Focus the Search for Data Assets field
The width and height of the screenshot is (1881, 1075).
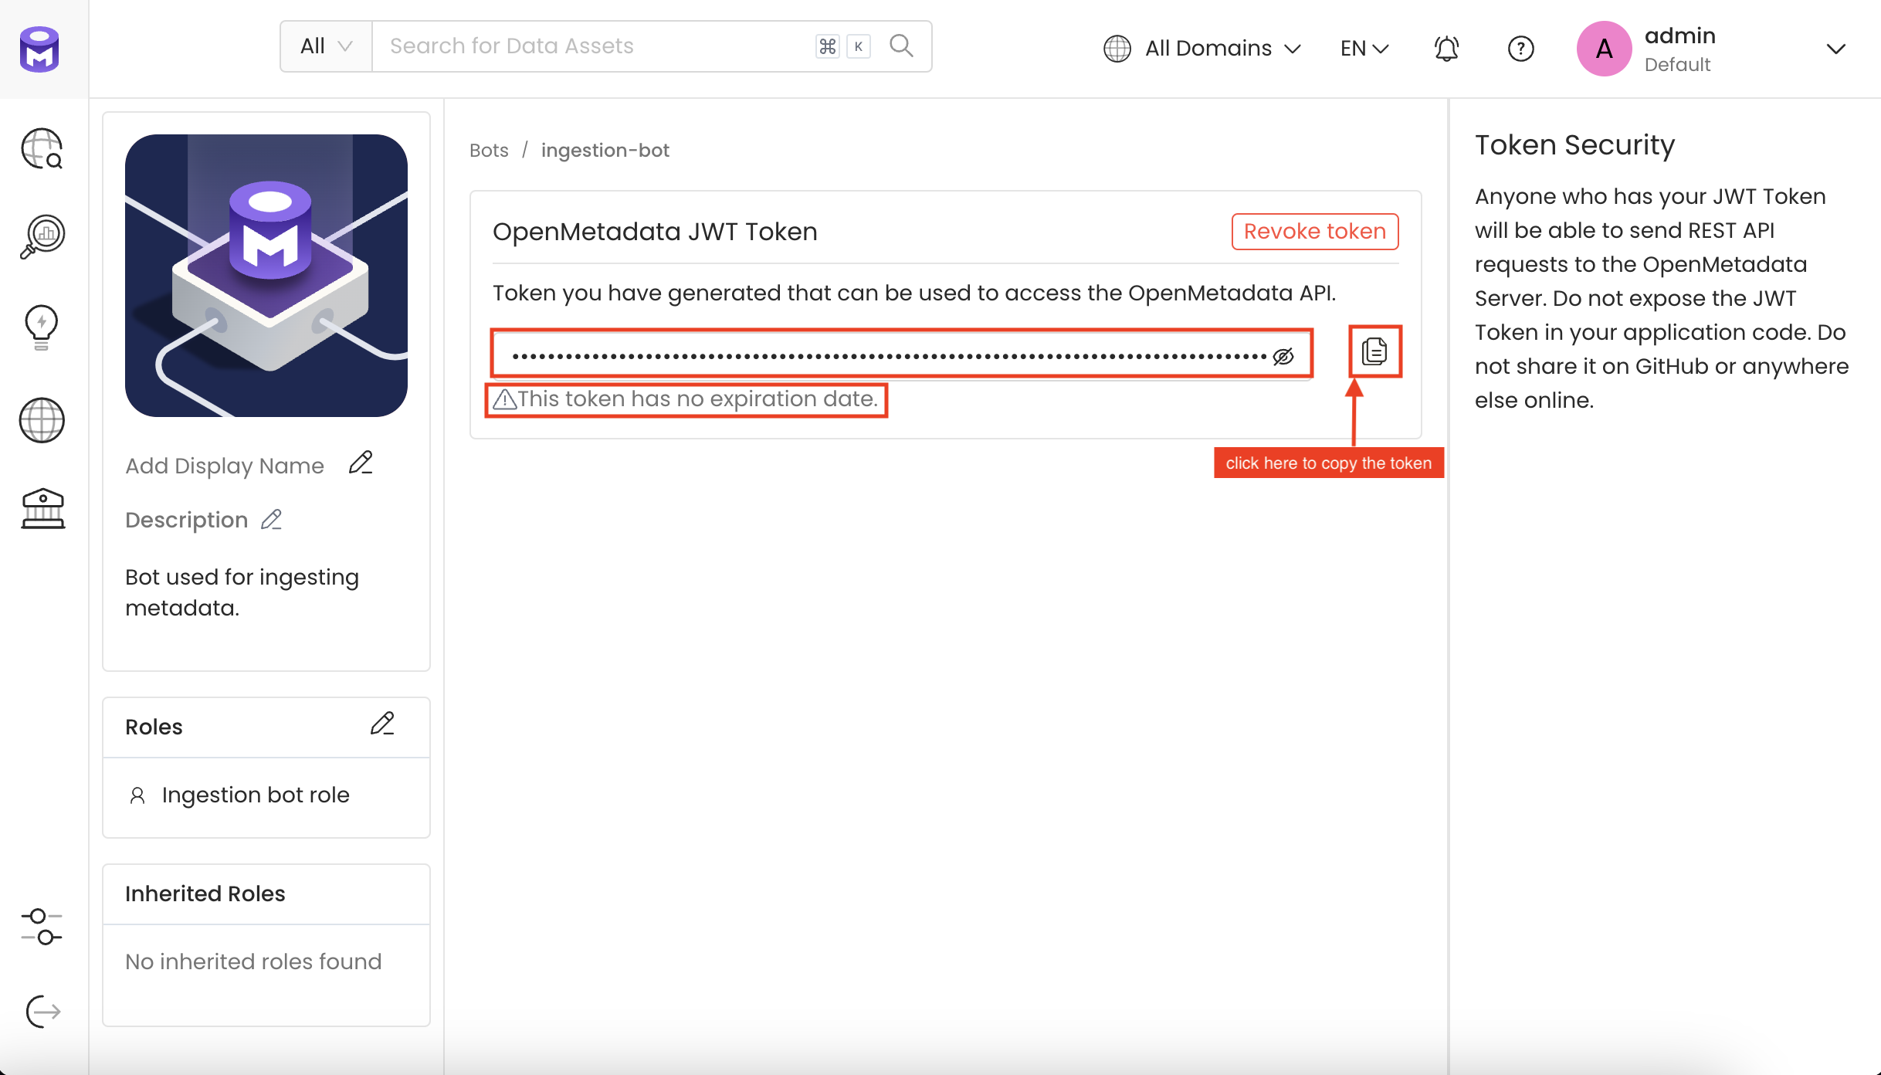595,46
